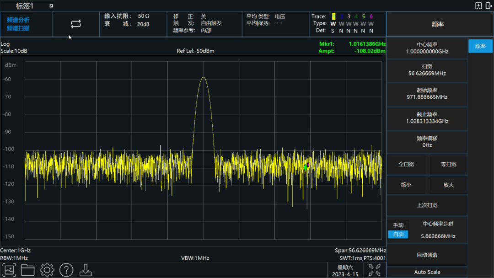Click the 缩小 button
494x278 pixels.
tap(406, 185)
